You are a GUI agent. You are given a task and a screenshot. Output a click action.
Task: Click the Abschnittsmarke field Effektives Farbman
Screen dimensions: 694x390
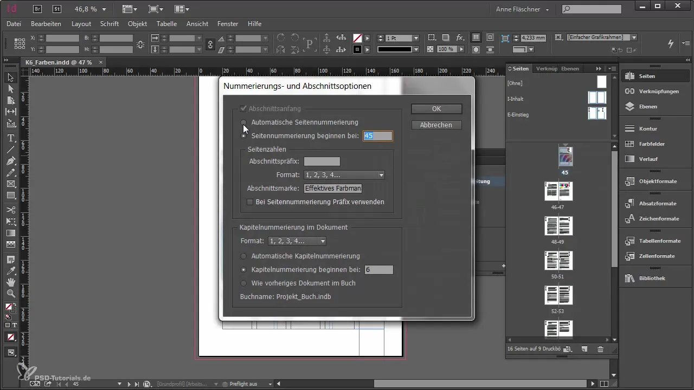pyautogui.click(x=333, y=188)
